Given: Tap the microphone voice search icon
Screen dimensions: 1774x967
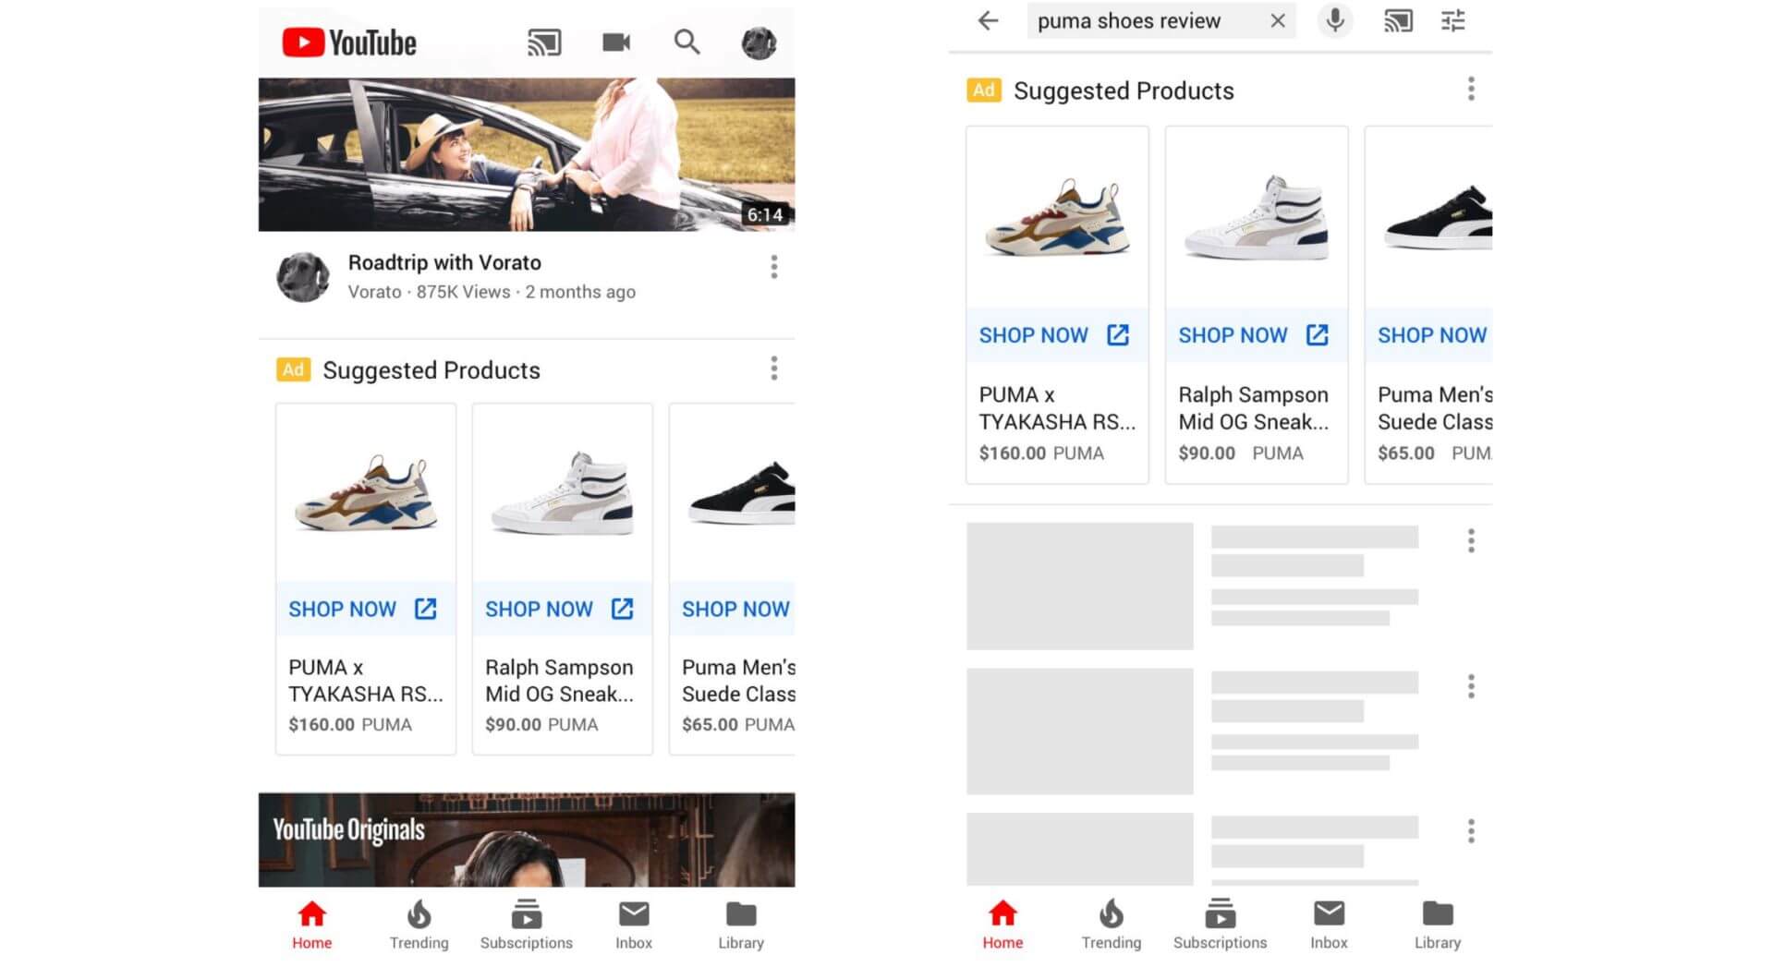Looking at the screenshot, I should [x=1334, y=20].
